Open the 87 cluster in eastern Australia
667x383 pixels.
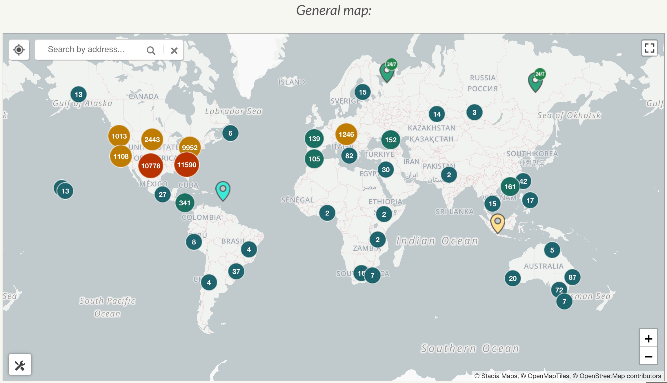point(572,277)
